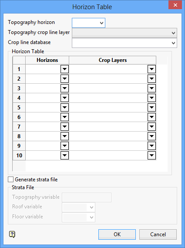This screenshot has width=185, height=248.
Task: Click the help icon at bottom left
Action: click(12, 234)
